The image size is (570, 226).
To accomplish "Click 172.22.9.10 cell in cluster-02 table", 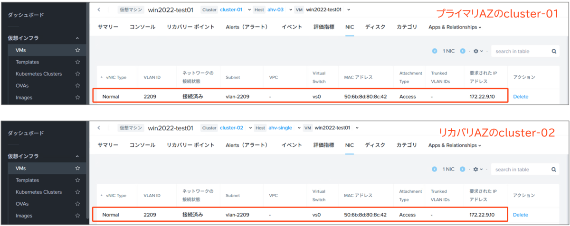I will tap(482, 215).
